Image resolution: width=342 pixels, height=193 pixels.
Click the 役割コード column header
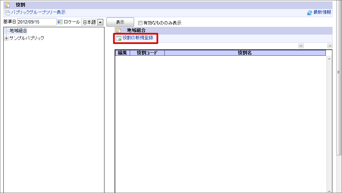pyautogui.click(x=147, y=53)
